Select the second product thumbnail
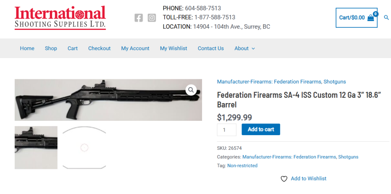The image size is (391, 194). point(84,148)
